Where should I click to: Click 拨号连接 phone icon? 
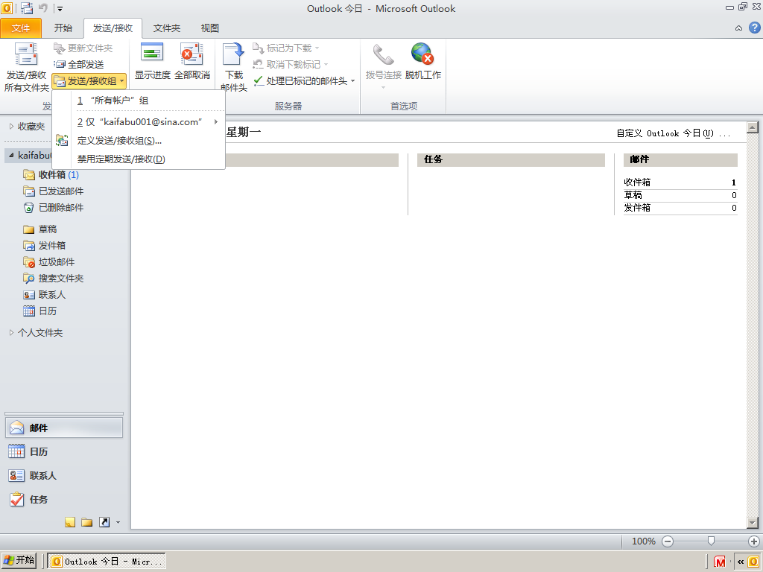(383, 54)
